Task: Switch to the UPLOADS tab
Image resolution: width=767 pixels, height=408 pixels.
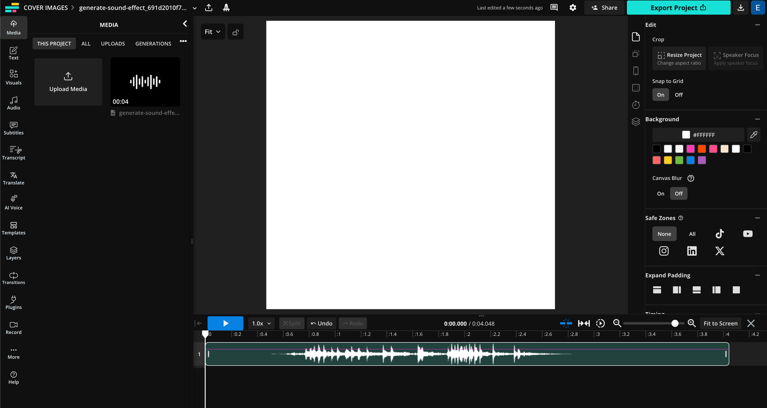Action: [113, 43]
